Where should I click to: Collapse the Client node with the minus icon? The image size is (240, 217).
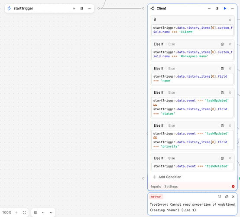tap(209, 8)
